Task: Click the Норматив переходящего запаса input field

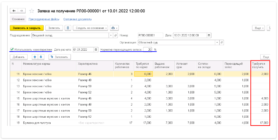Action: (x=148, y=50)
